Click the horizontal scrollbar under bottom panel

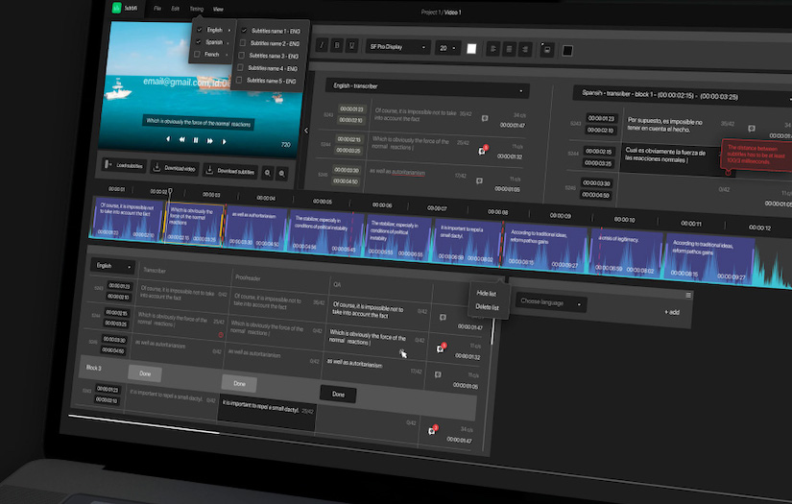point(144,424)
